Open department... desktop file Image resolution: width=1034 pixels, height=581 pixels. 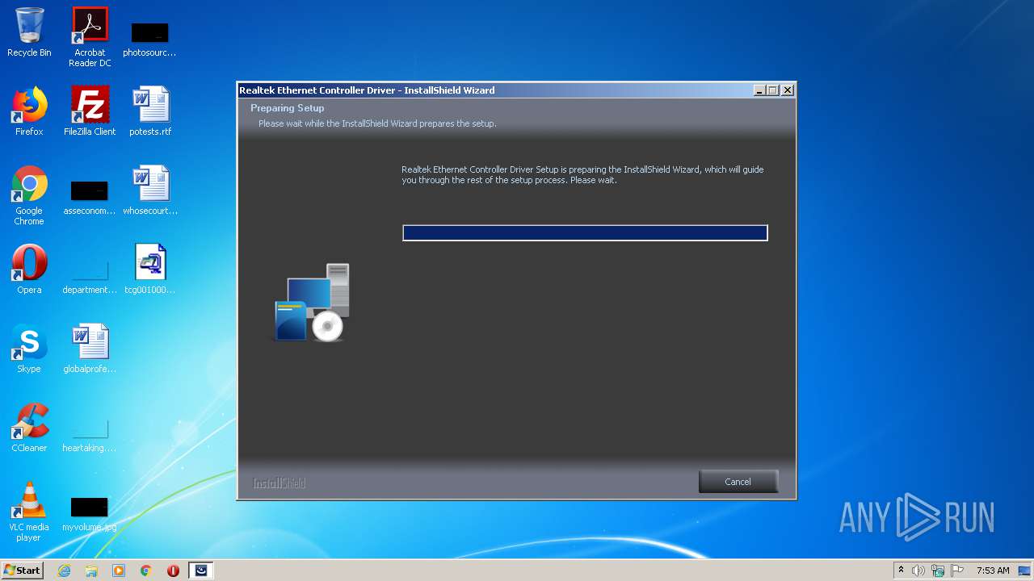[90, 277]
